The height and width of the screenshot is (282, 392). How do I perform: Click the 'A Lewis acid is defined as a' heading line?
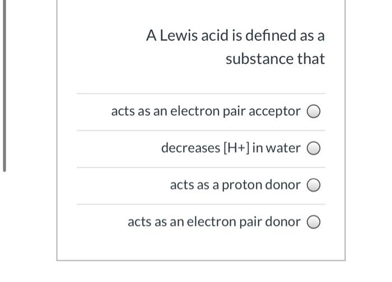(235, 35)
